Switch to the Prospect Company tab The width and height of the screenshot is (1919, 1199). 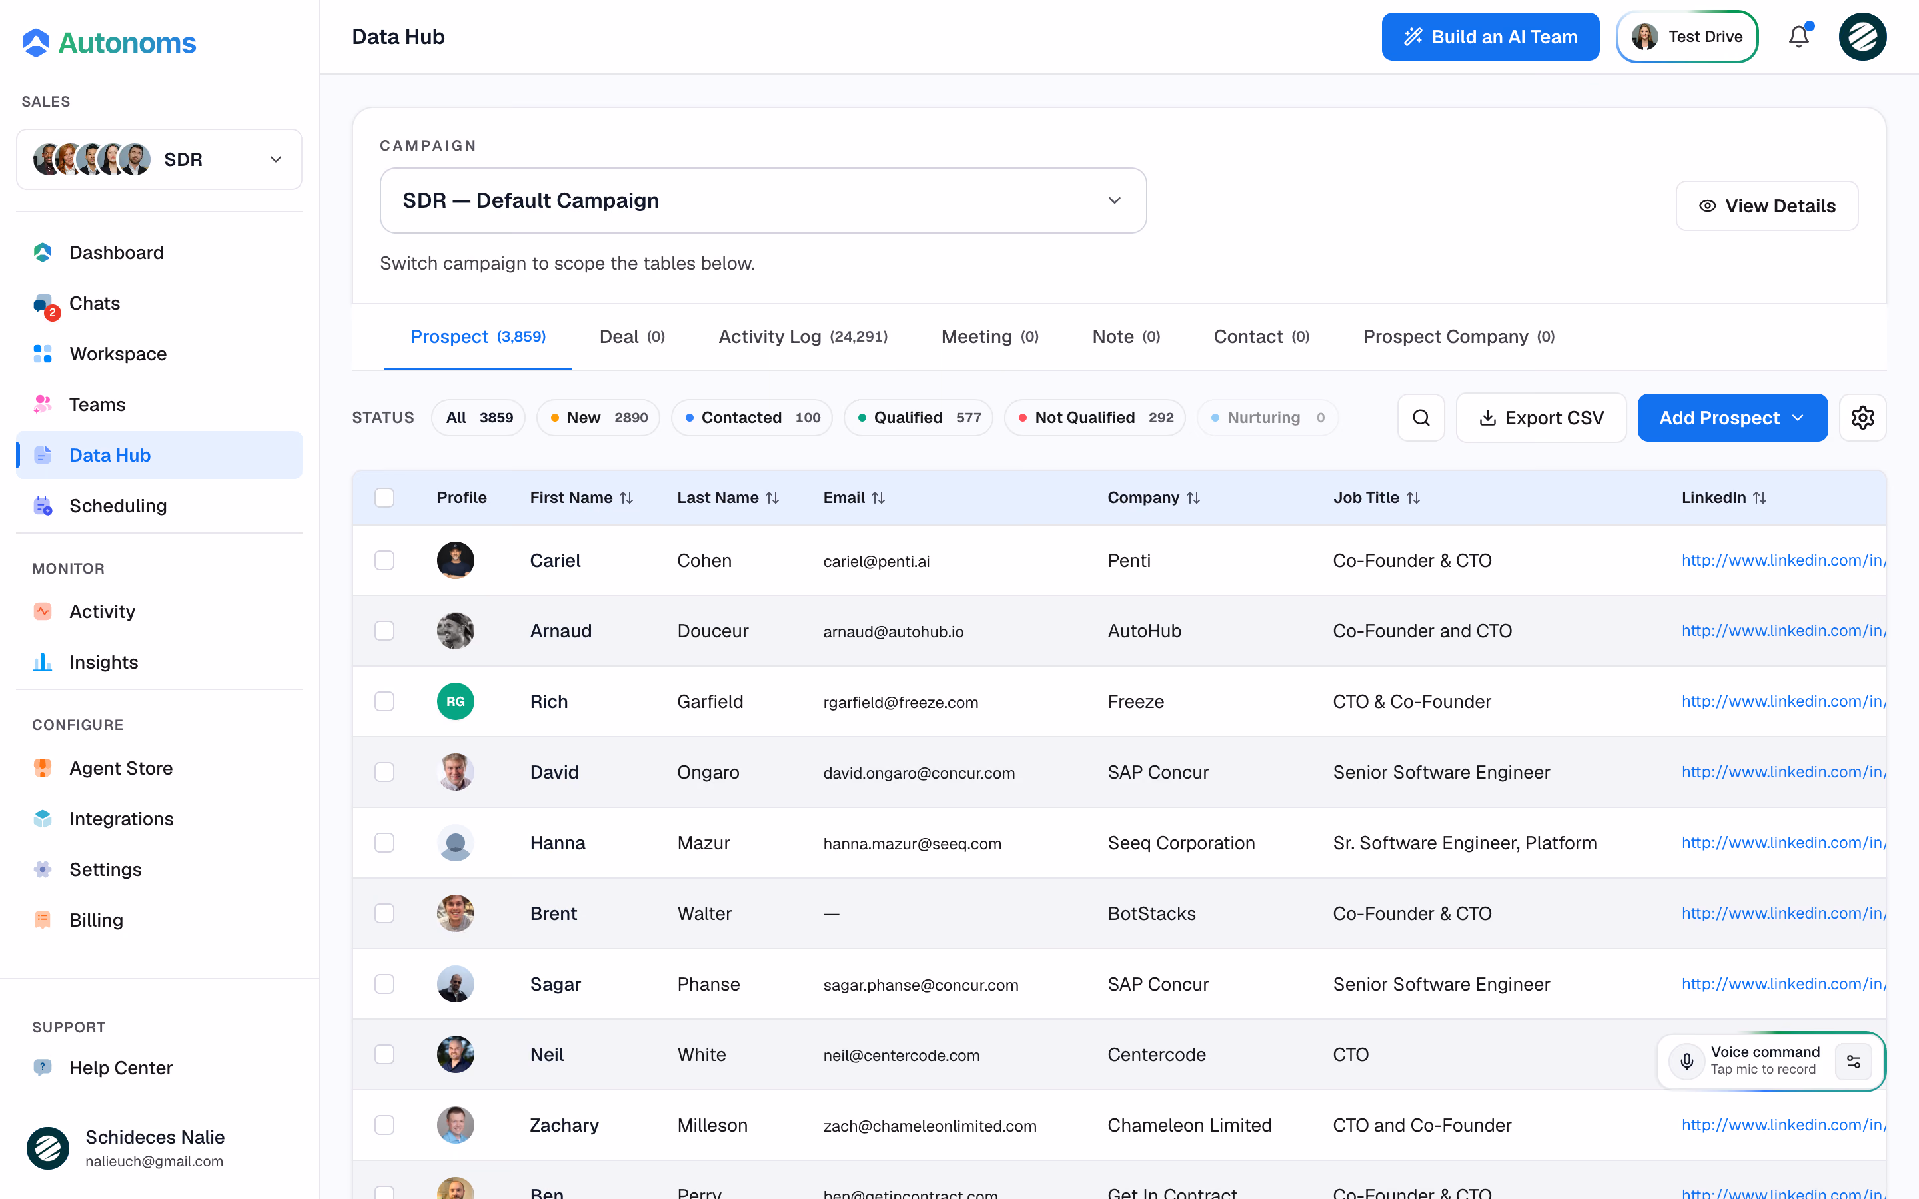click(1459, 337)
